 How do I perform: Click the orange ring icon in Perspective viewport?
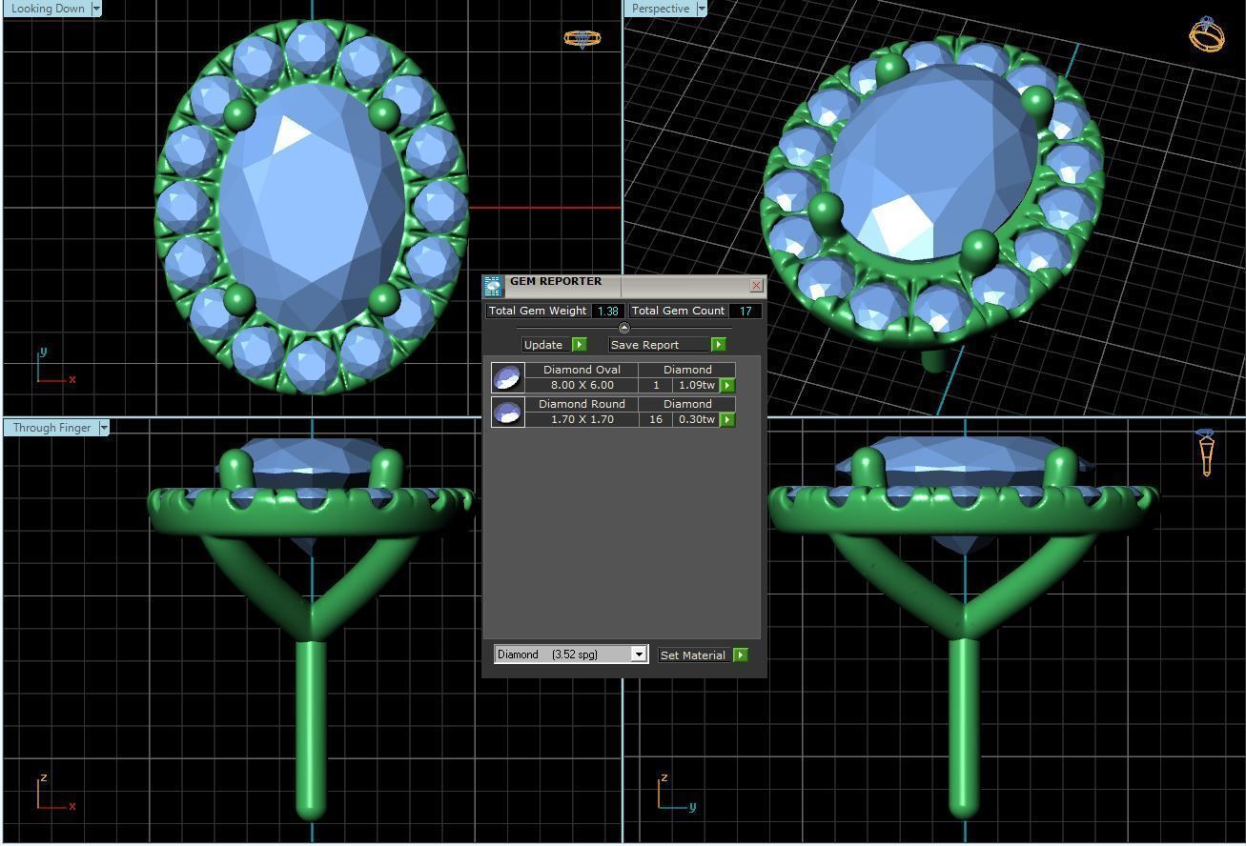1206,33
